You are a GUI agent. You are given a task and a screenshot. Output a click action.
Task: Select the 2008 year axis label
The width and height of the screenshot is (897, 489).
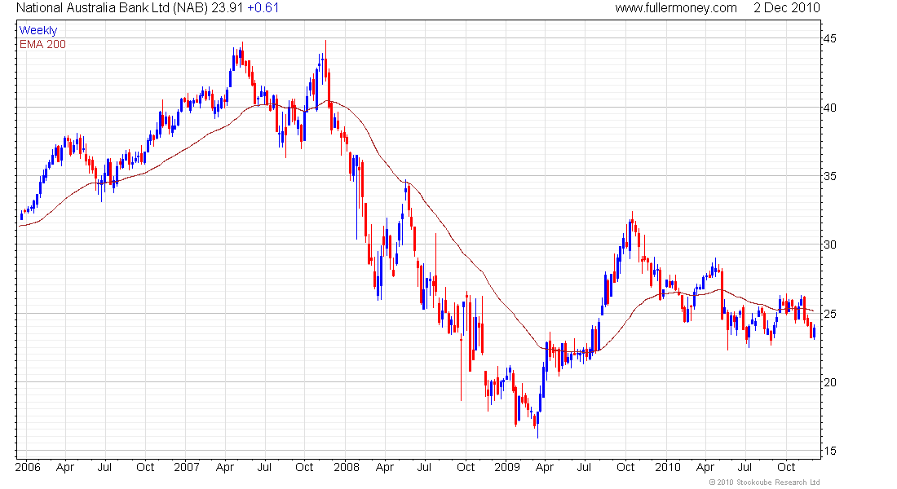pyautogui.click(x=347, y=467)
